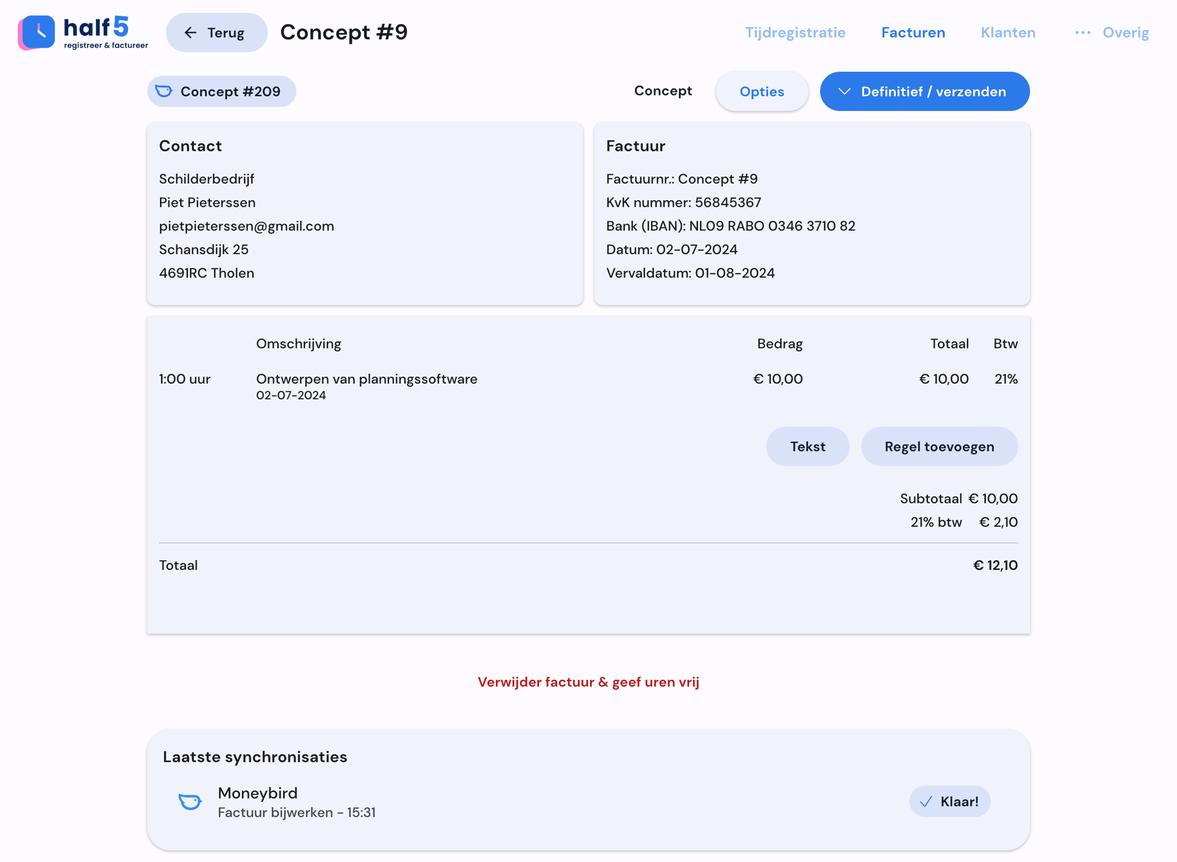Open the Overig navigation menu
1177x862 pixels.
pyautogui.click(x=1125, y=33)
